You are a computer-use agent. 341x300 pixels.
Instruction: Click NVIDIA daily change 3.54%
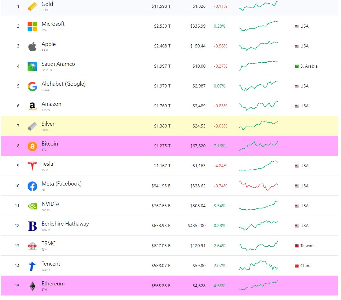point(219,206)
